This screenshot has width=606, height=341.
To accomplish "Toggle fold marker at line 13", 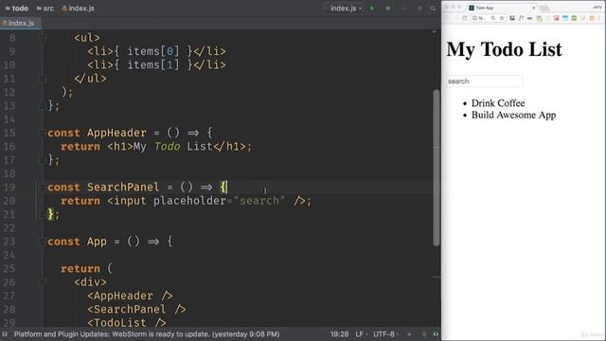I will point(43,106).
